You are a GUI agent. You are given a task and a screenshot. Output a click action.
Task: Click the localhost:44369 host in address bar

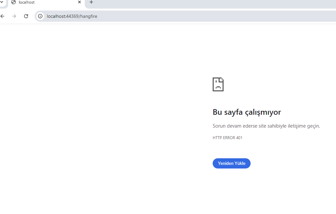click(x=62, y=16)
